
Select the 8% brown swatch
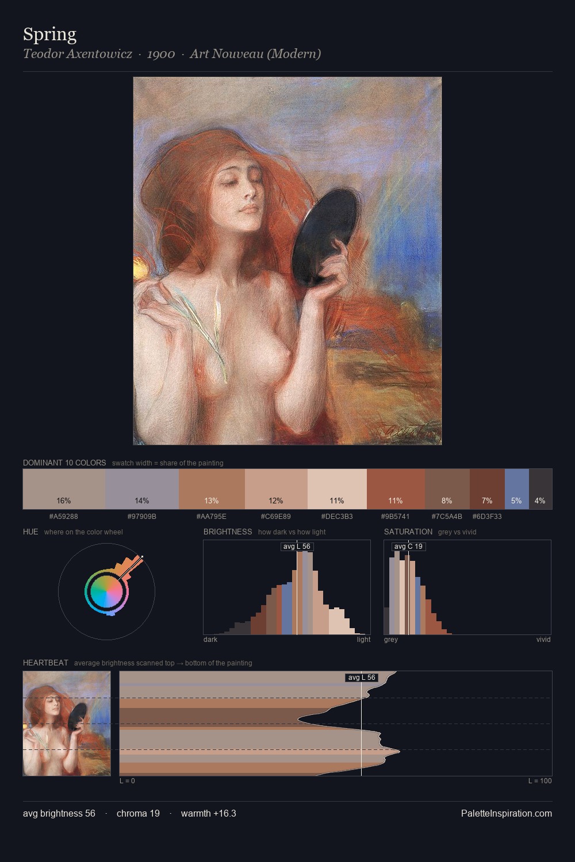click(x=447, y=489)
